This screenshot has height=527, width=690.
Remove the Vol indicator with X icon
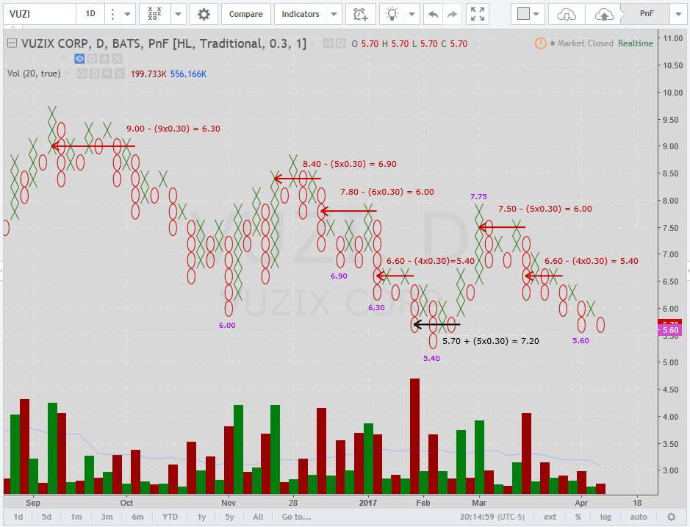(119, 74)
